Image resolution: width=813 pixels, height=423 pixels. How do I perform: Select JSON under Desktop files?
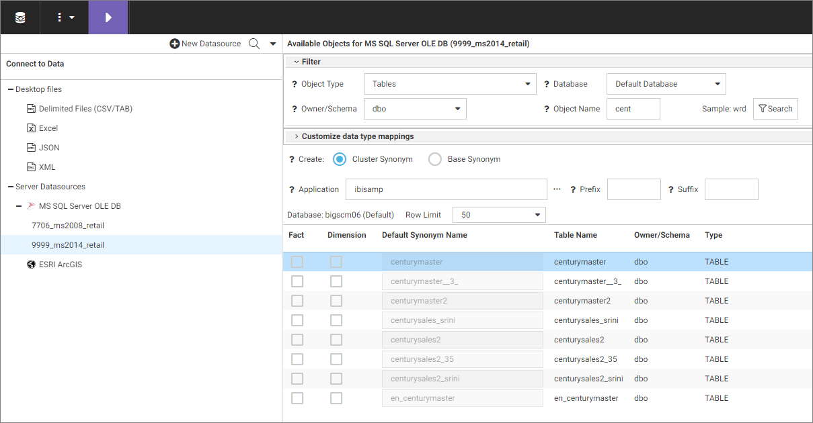click(x=49, y=148)
